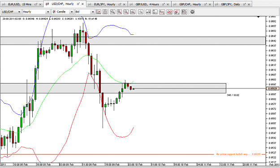Open the Hourly timeframe dropdown
The image size is (280, 168).
click(x=36, y=12)
